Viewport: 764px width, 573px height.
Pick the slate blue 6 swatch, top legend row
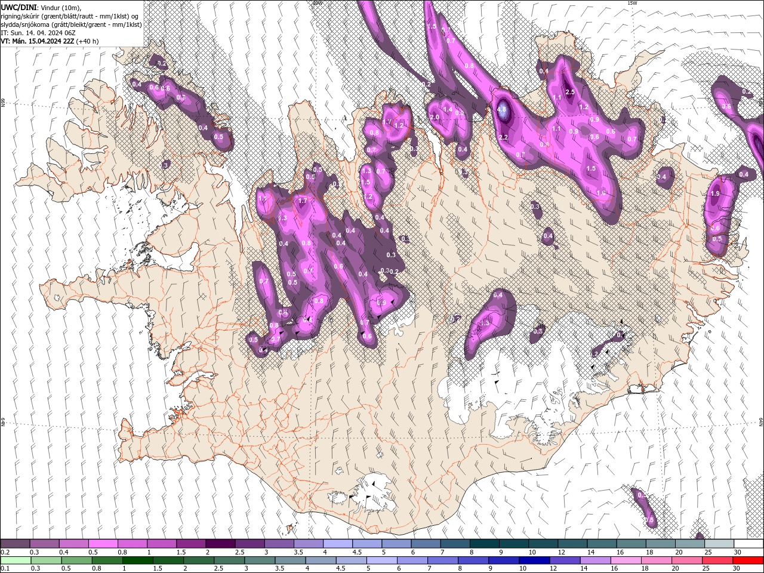tap(426, 544)
